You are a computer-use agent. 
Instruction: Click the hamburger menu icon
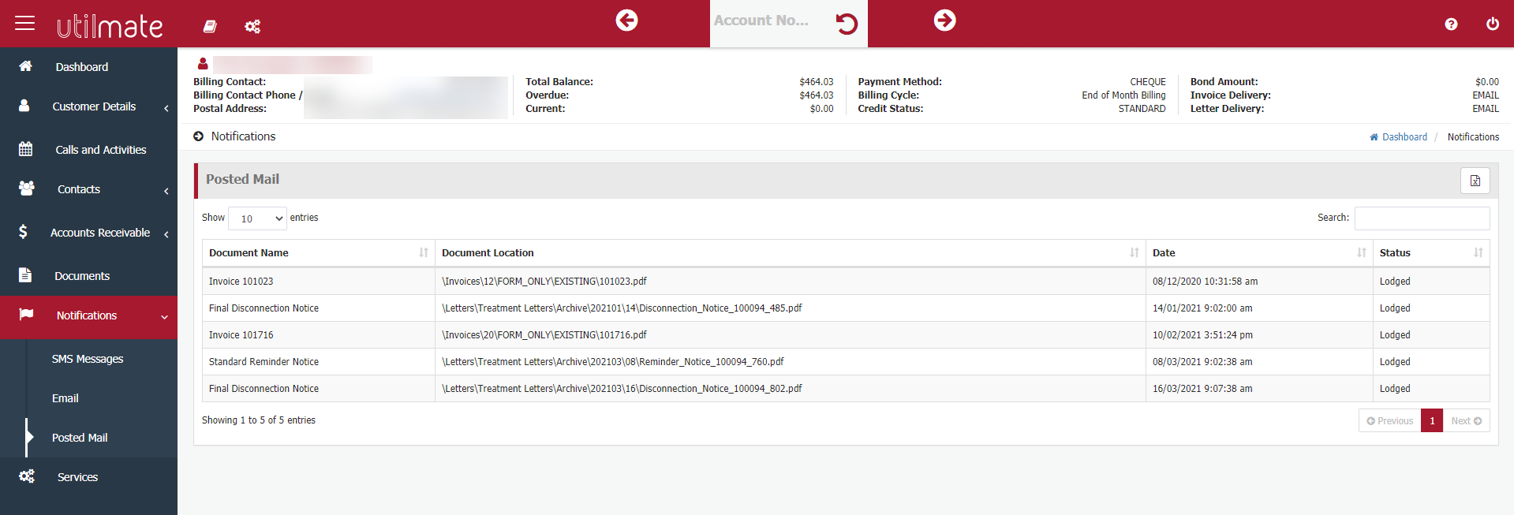click(x=25, y=23)
